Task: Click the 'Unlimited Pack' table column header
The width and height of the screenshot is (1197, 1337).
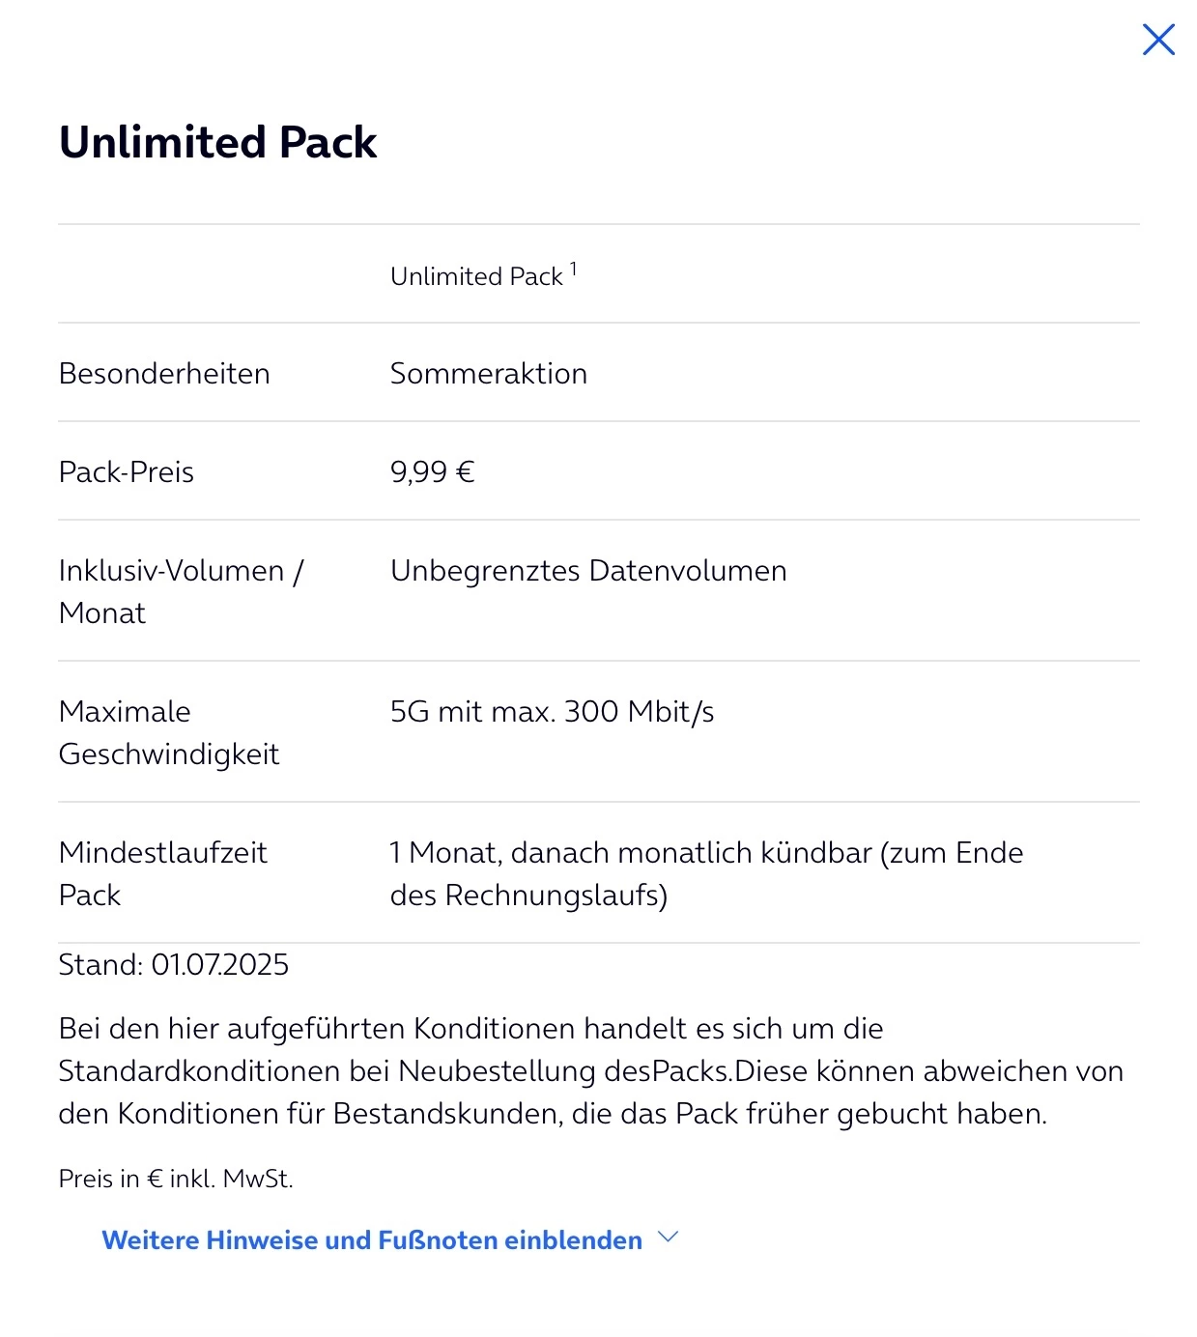Action: click(475, 276)
